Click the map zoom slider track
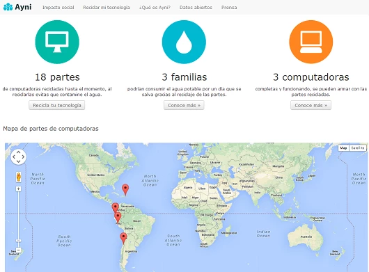This screenshot has height=272, width=369. (x=18, y=219)
